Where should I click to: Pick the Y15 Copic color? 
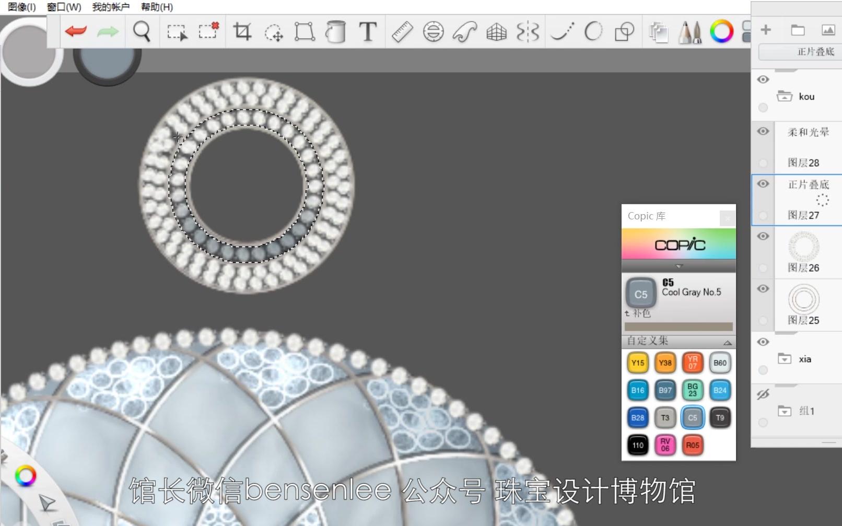pos(638,363)
